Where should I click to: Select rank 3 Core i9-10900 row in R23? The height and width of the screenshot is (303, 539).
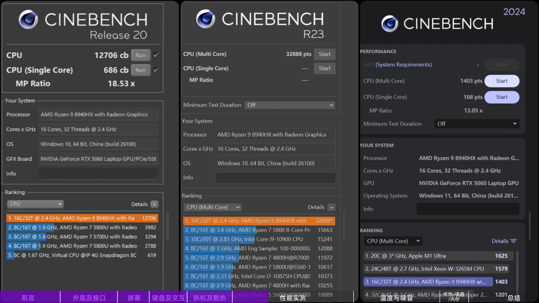259,239
